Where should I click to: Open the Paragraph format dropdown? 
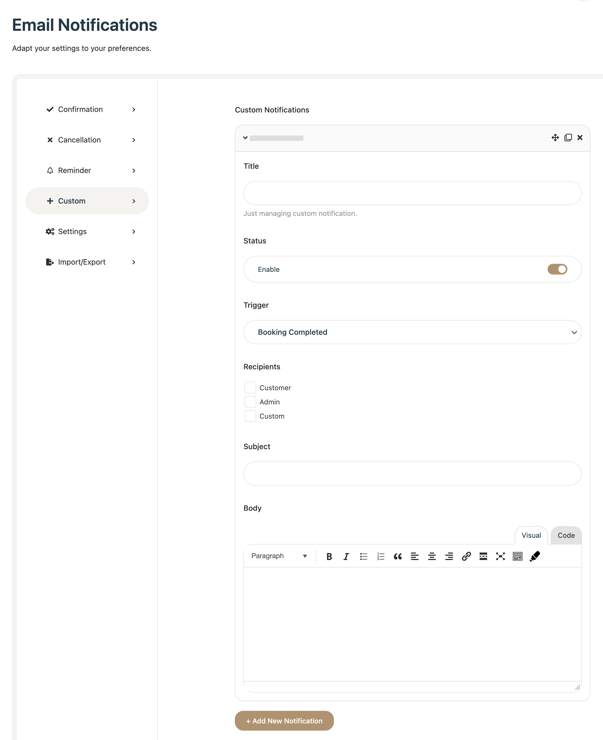pos(279,556)
